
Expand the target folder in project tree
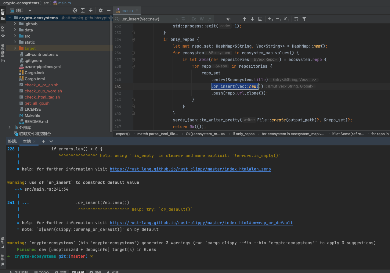tap(15, 48)
